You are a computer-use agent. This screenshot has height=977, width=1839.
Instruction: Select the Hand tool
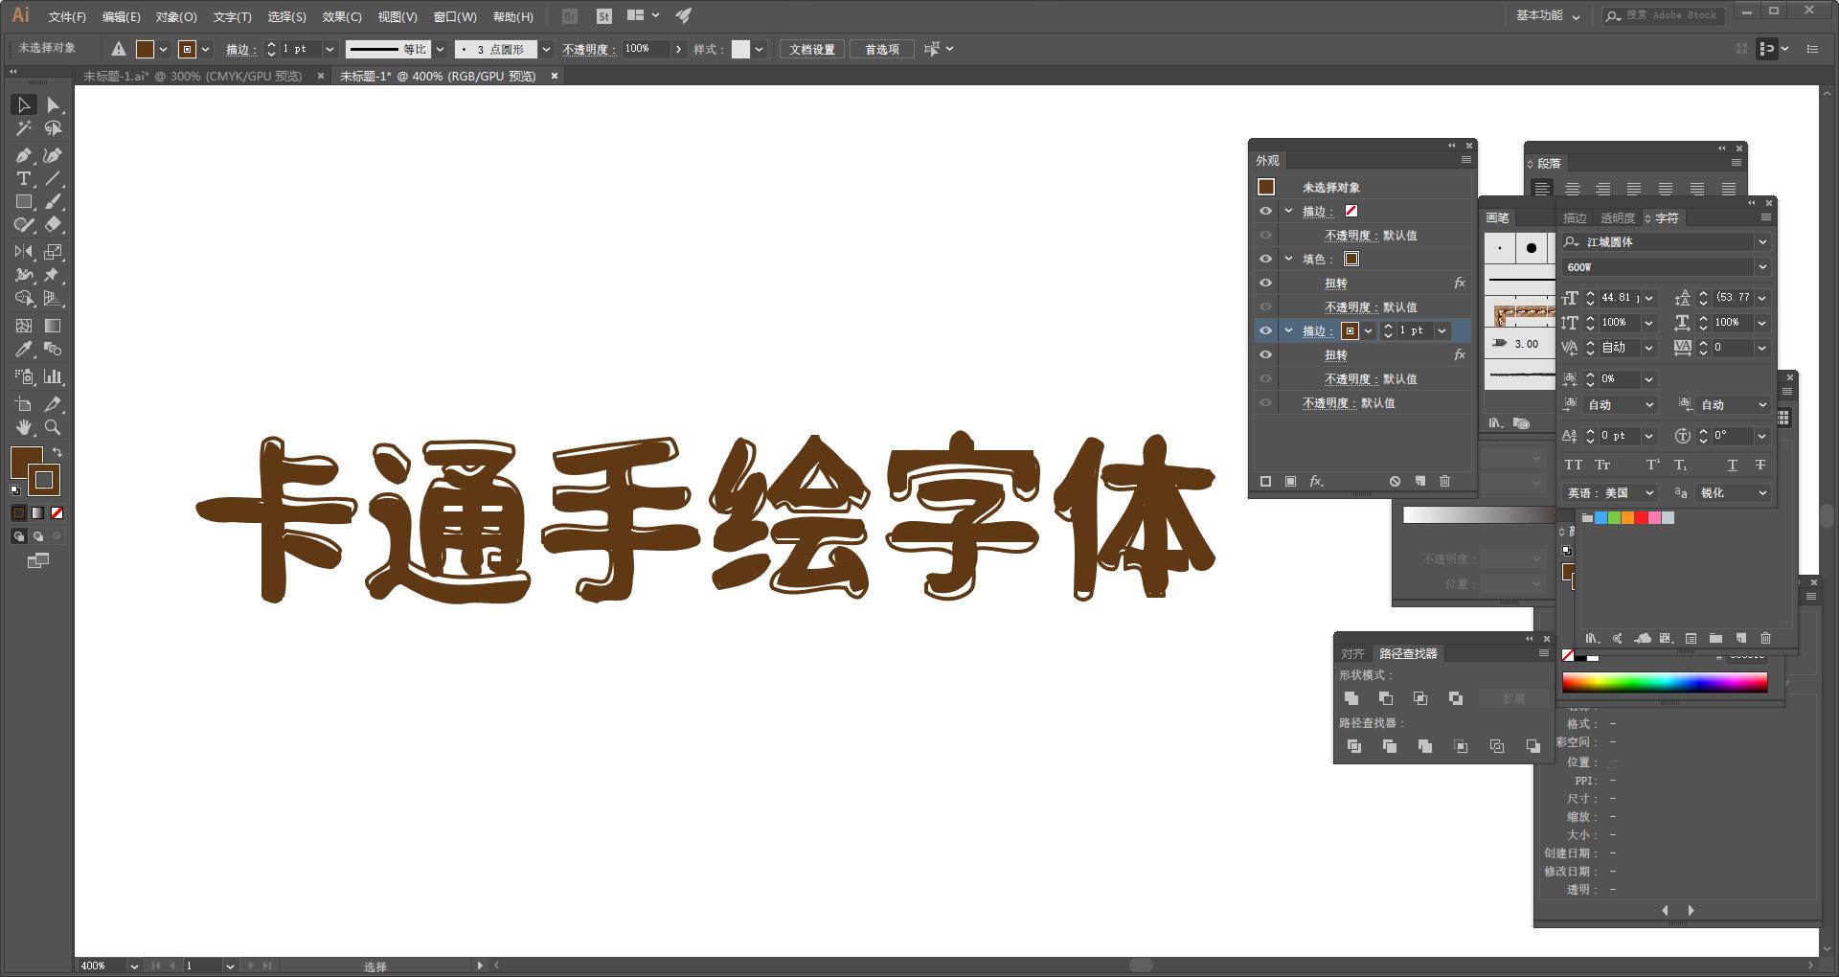[23, 428]
